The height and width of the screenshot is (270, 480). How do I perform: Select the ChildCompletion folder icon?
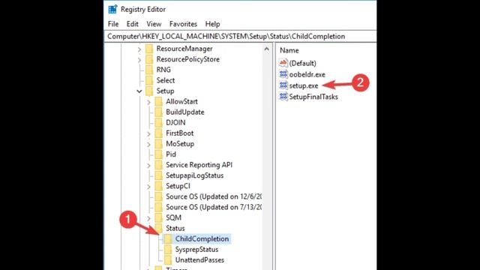point(168,238)
